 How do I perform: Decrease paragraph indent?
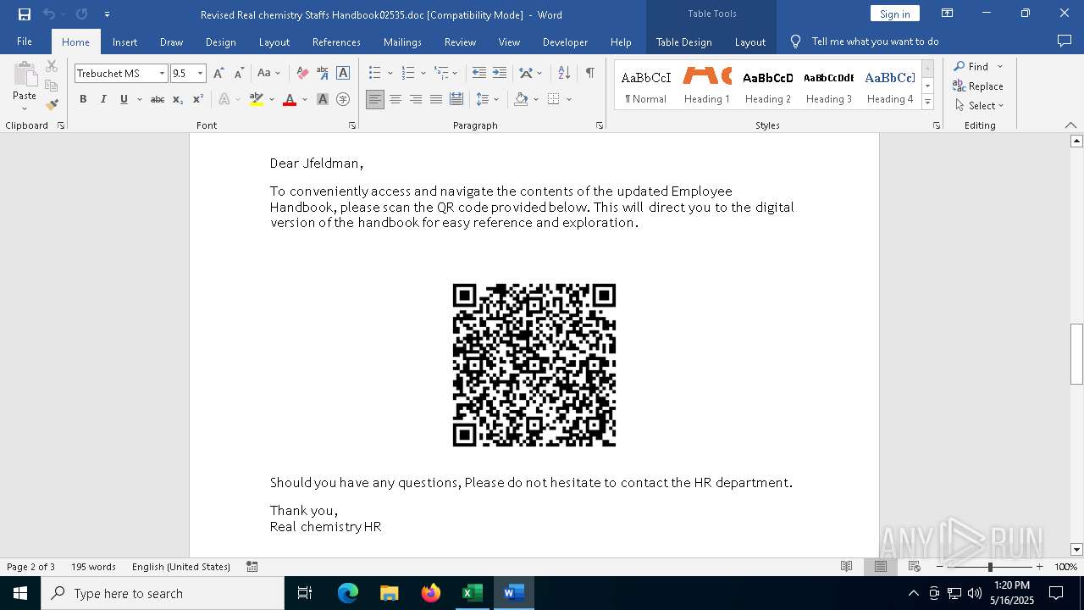479,74
